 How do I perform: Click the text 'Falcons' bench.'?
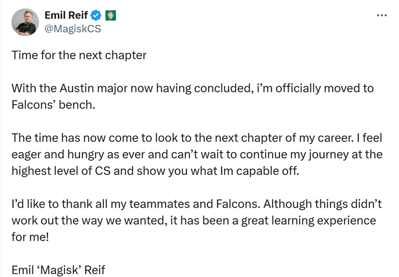point(53,105)
